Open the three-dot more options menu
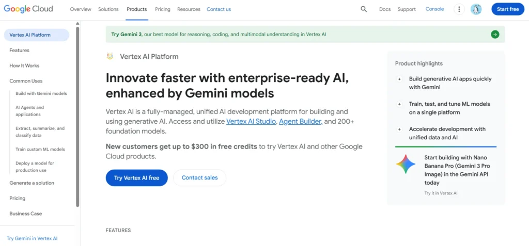This screenshot has width=529, height=246. click(x=459, y=9)
